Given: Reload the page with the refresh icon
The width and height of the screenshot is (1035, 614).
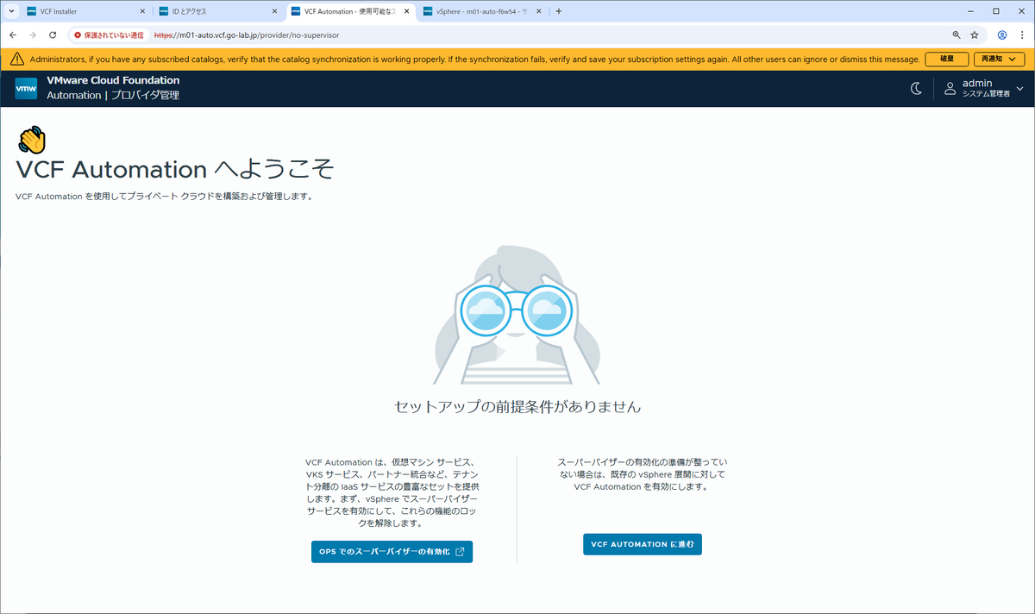Looking at the screenshot, I should 54,36.
